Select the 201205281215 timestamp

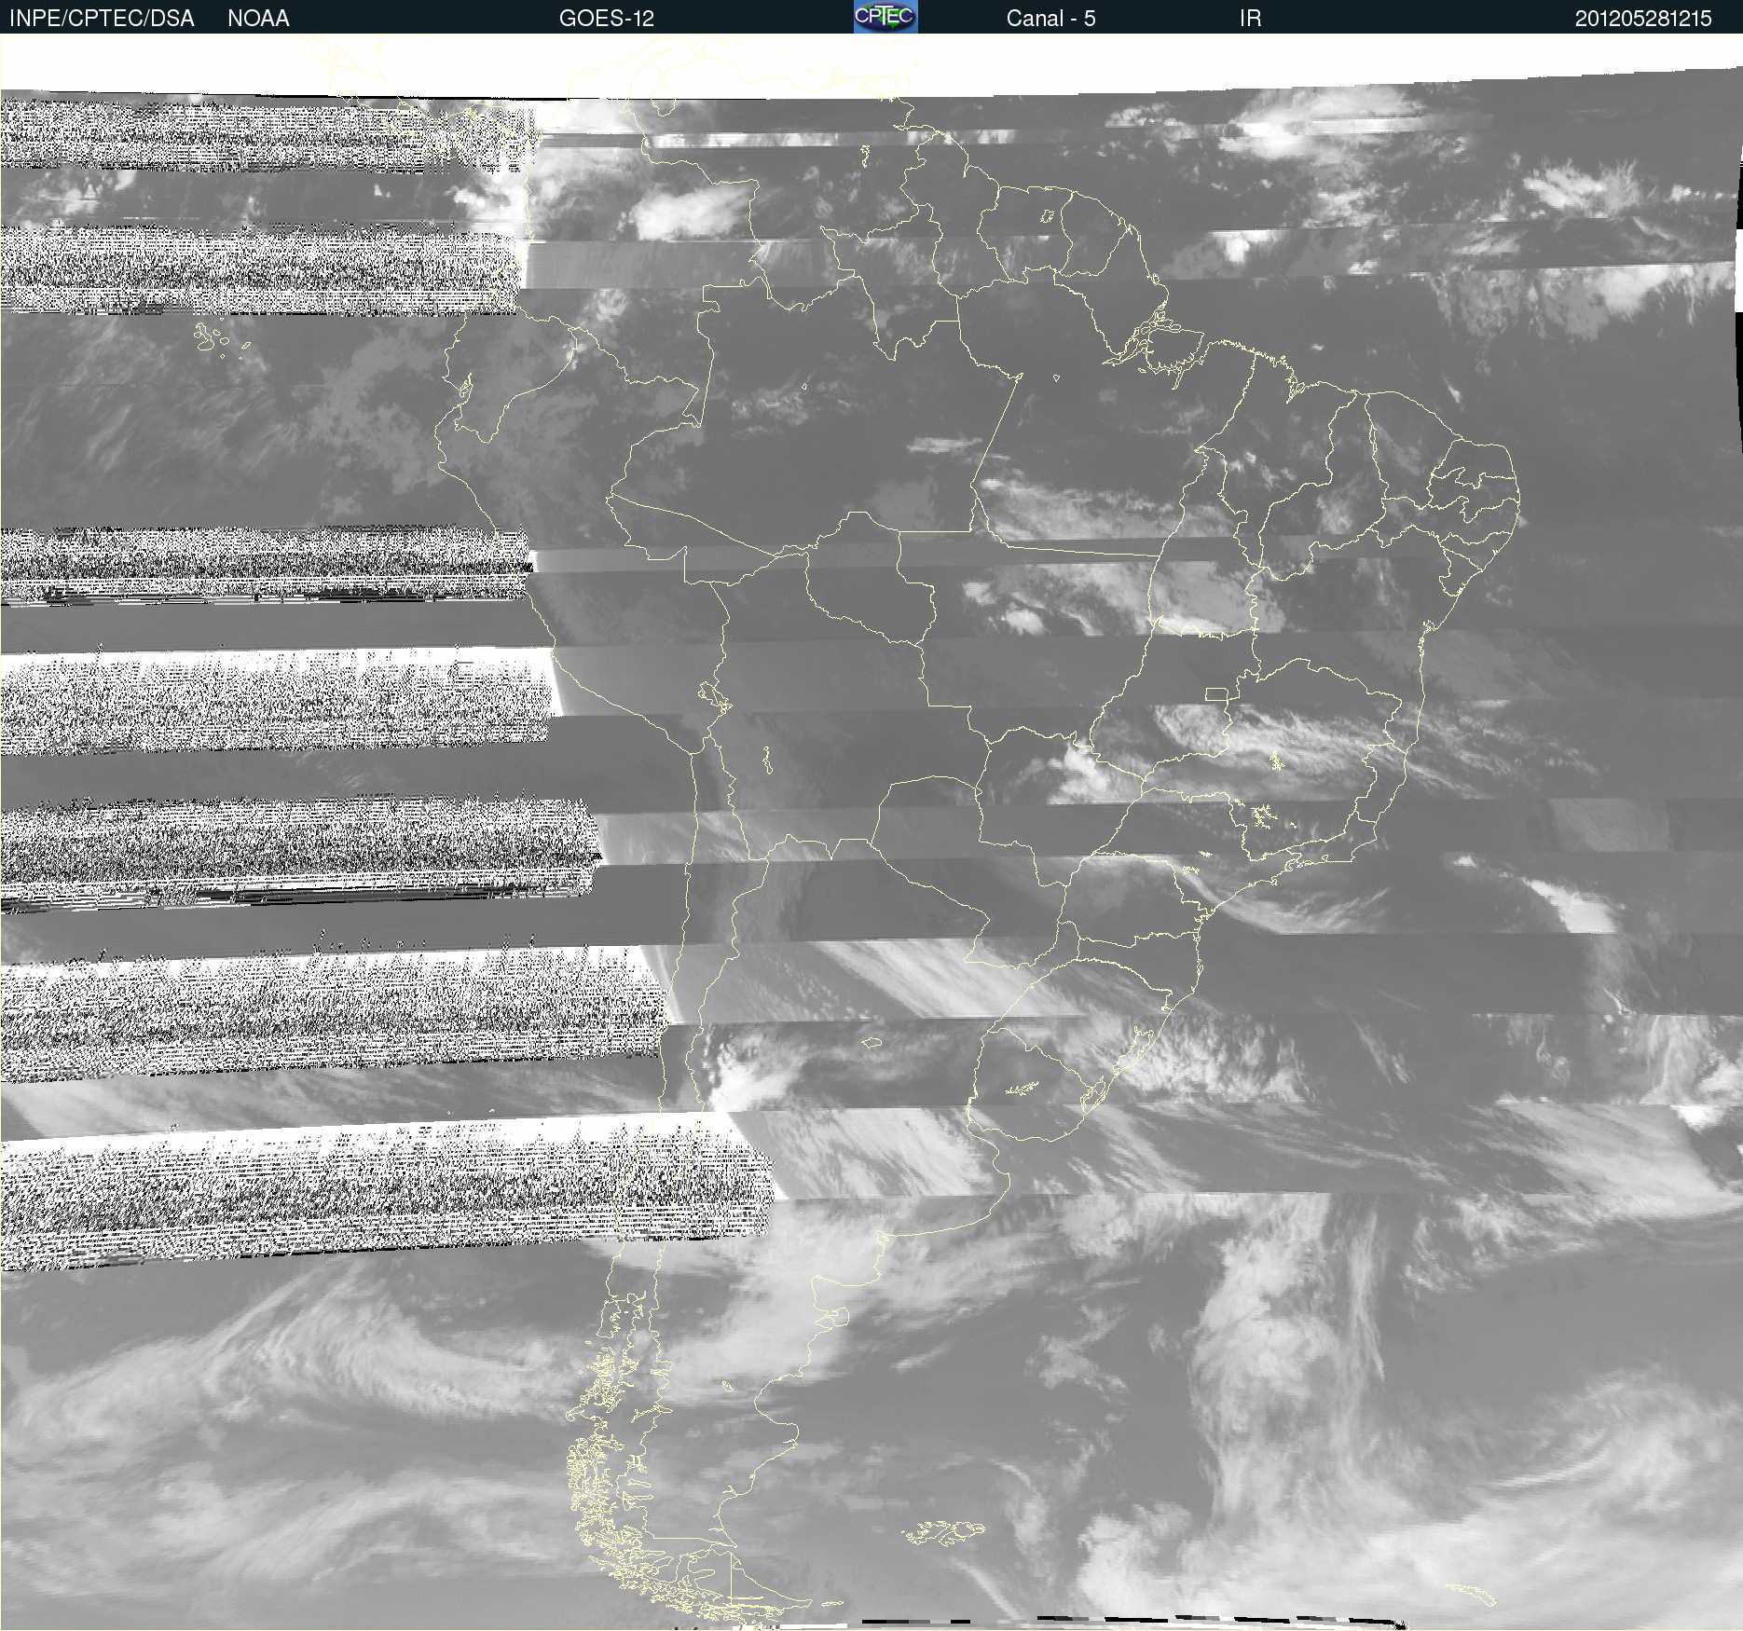click(1643, 19)
